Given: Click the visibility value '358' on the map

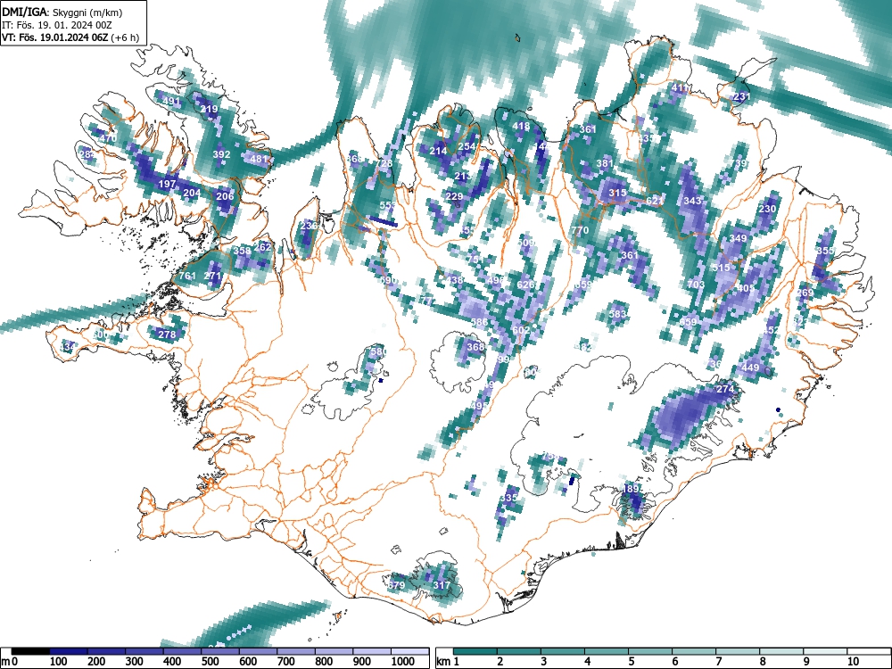Looking at the screenshot, I should pyautogui.click(x=242, y=251).
